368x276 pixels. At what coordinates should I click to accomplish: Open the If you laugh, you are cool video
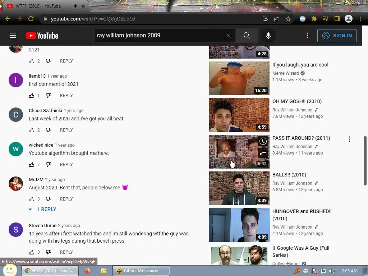(300, 65)
